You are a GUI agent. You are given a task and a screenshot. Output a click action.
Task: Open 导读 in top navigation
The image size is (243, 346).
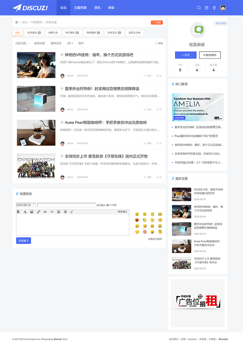[111, 8]
